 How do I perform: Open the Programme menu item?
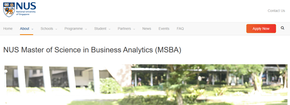coord(74,29)
